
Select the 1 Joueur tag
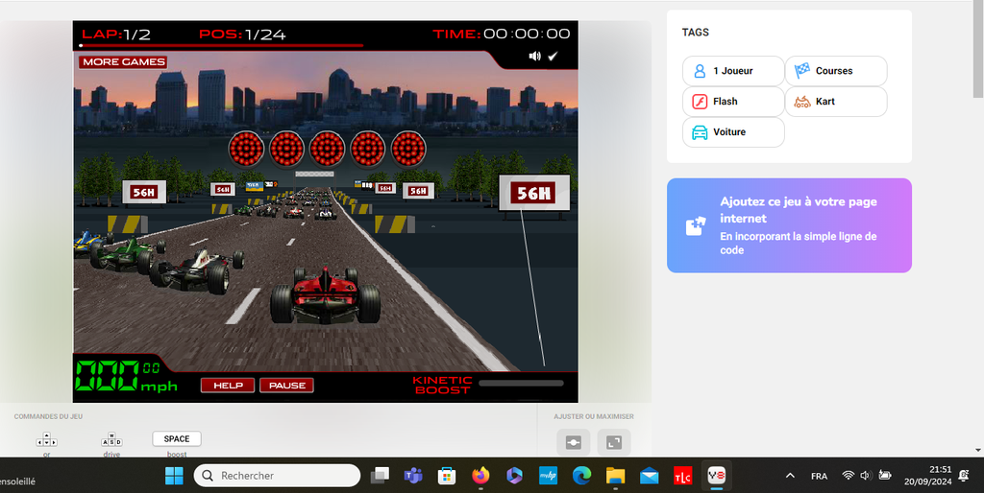coord(733,71)
